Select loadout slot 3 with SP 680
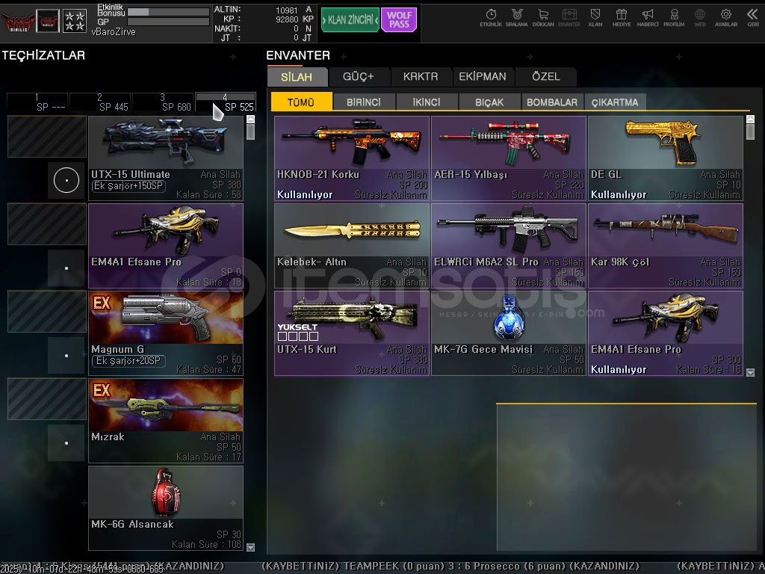The height and width of the screenshot is (574, 765). pos(163,102)
